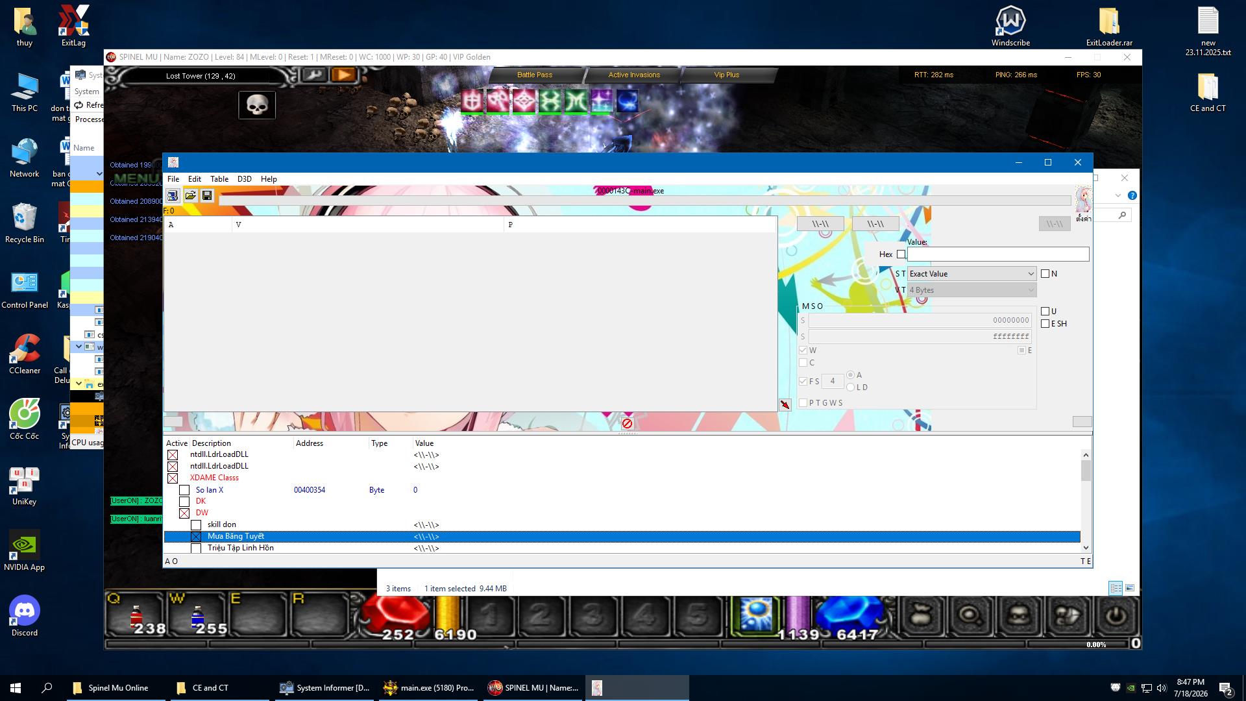Open the Recycle Bin

(25, 223)
